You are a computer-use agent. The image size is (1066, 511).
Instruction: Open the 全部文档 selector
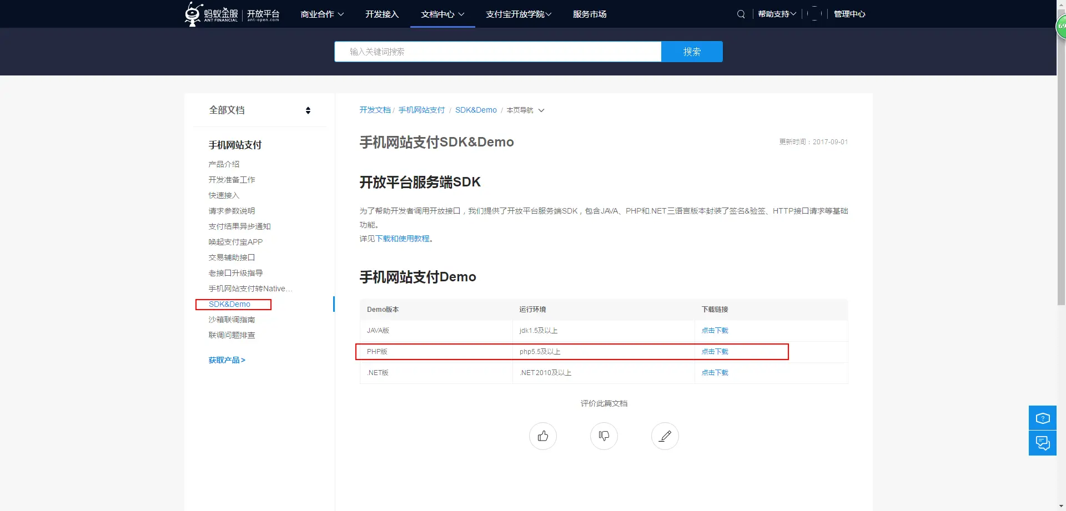tap(260, 110)
